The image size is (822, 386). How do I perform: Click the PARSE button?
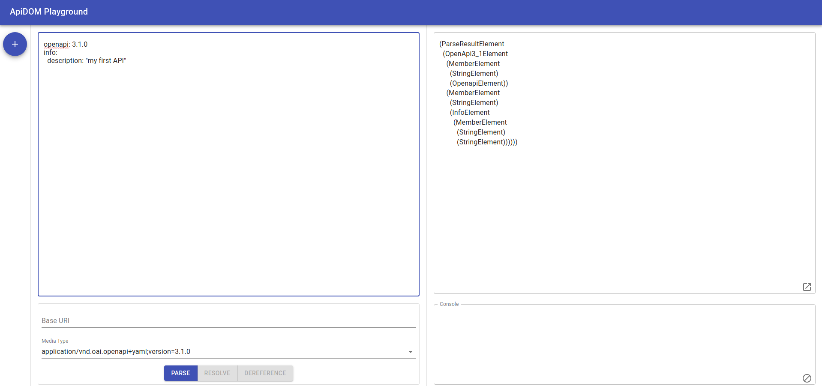[x=180, y=373]
